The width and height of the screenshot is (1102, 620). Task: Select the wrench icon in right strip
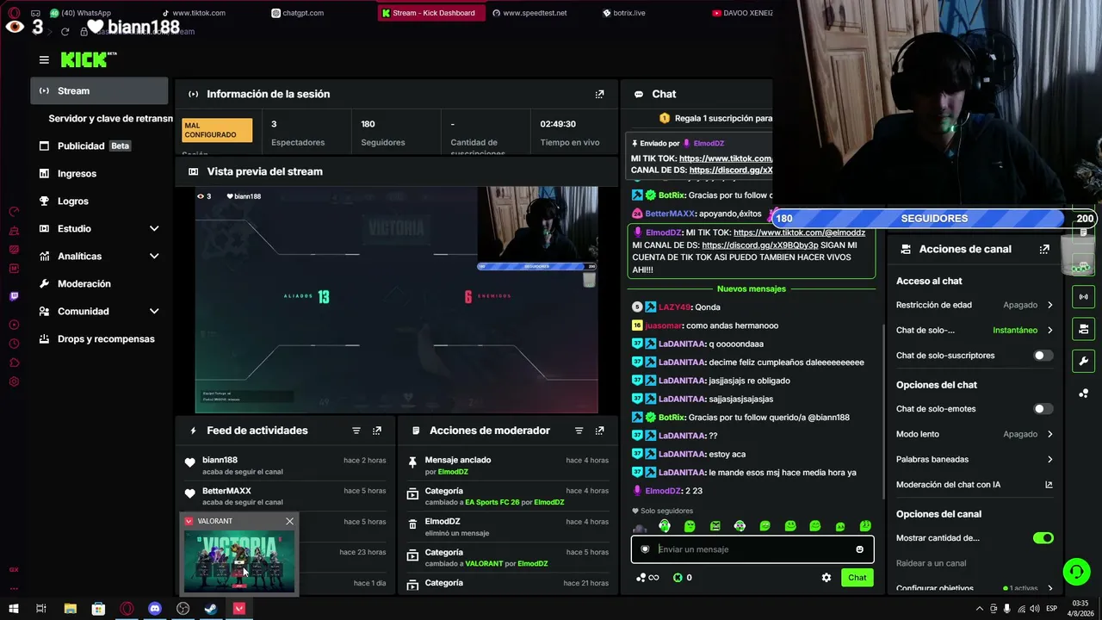tap(1083, 361)
